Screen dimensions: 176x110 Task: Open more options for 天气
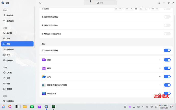click(160, 77)
